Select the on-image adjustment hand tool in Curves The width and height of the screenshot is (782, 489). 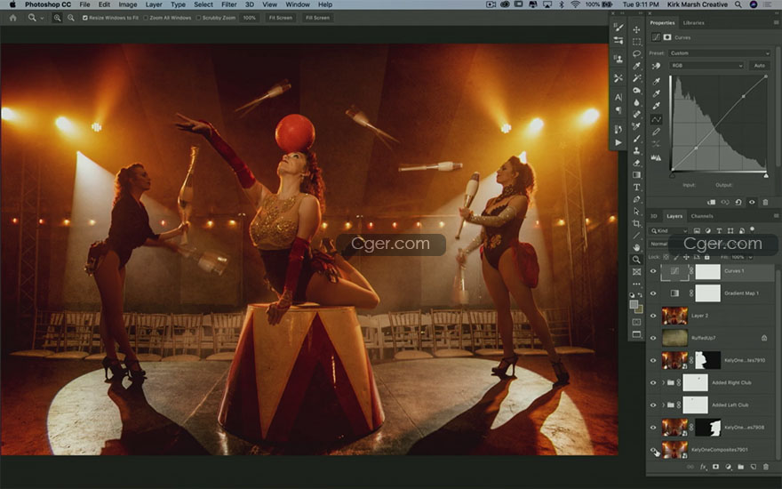coord(656,66)
